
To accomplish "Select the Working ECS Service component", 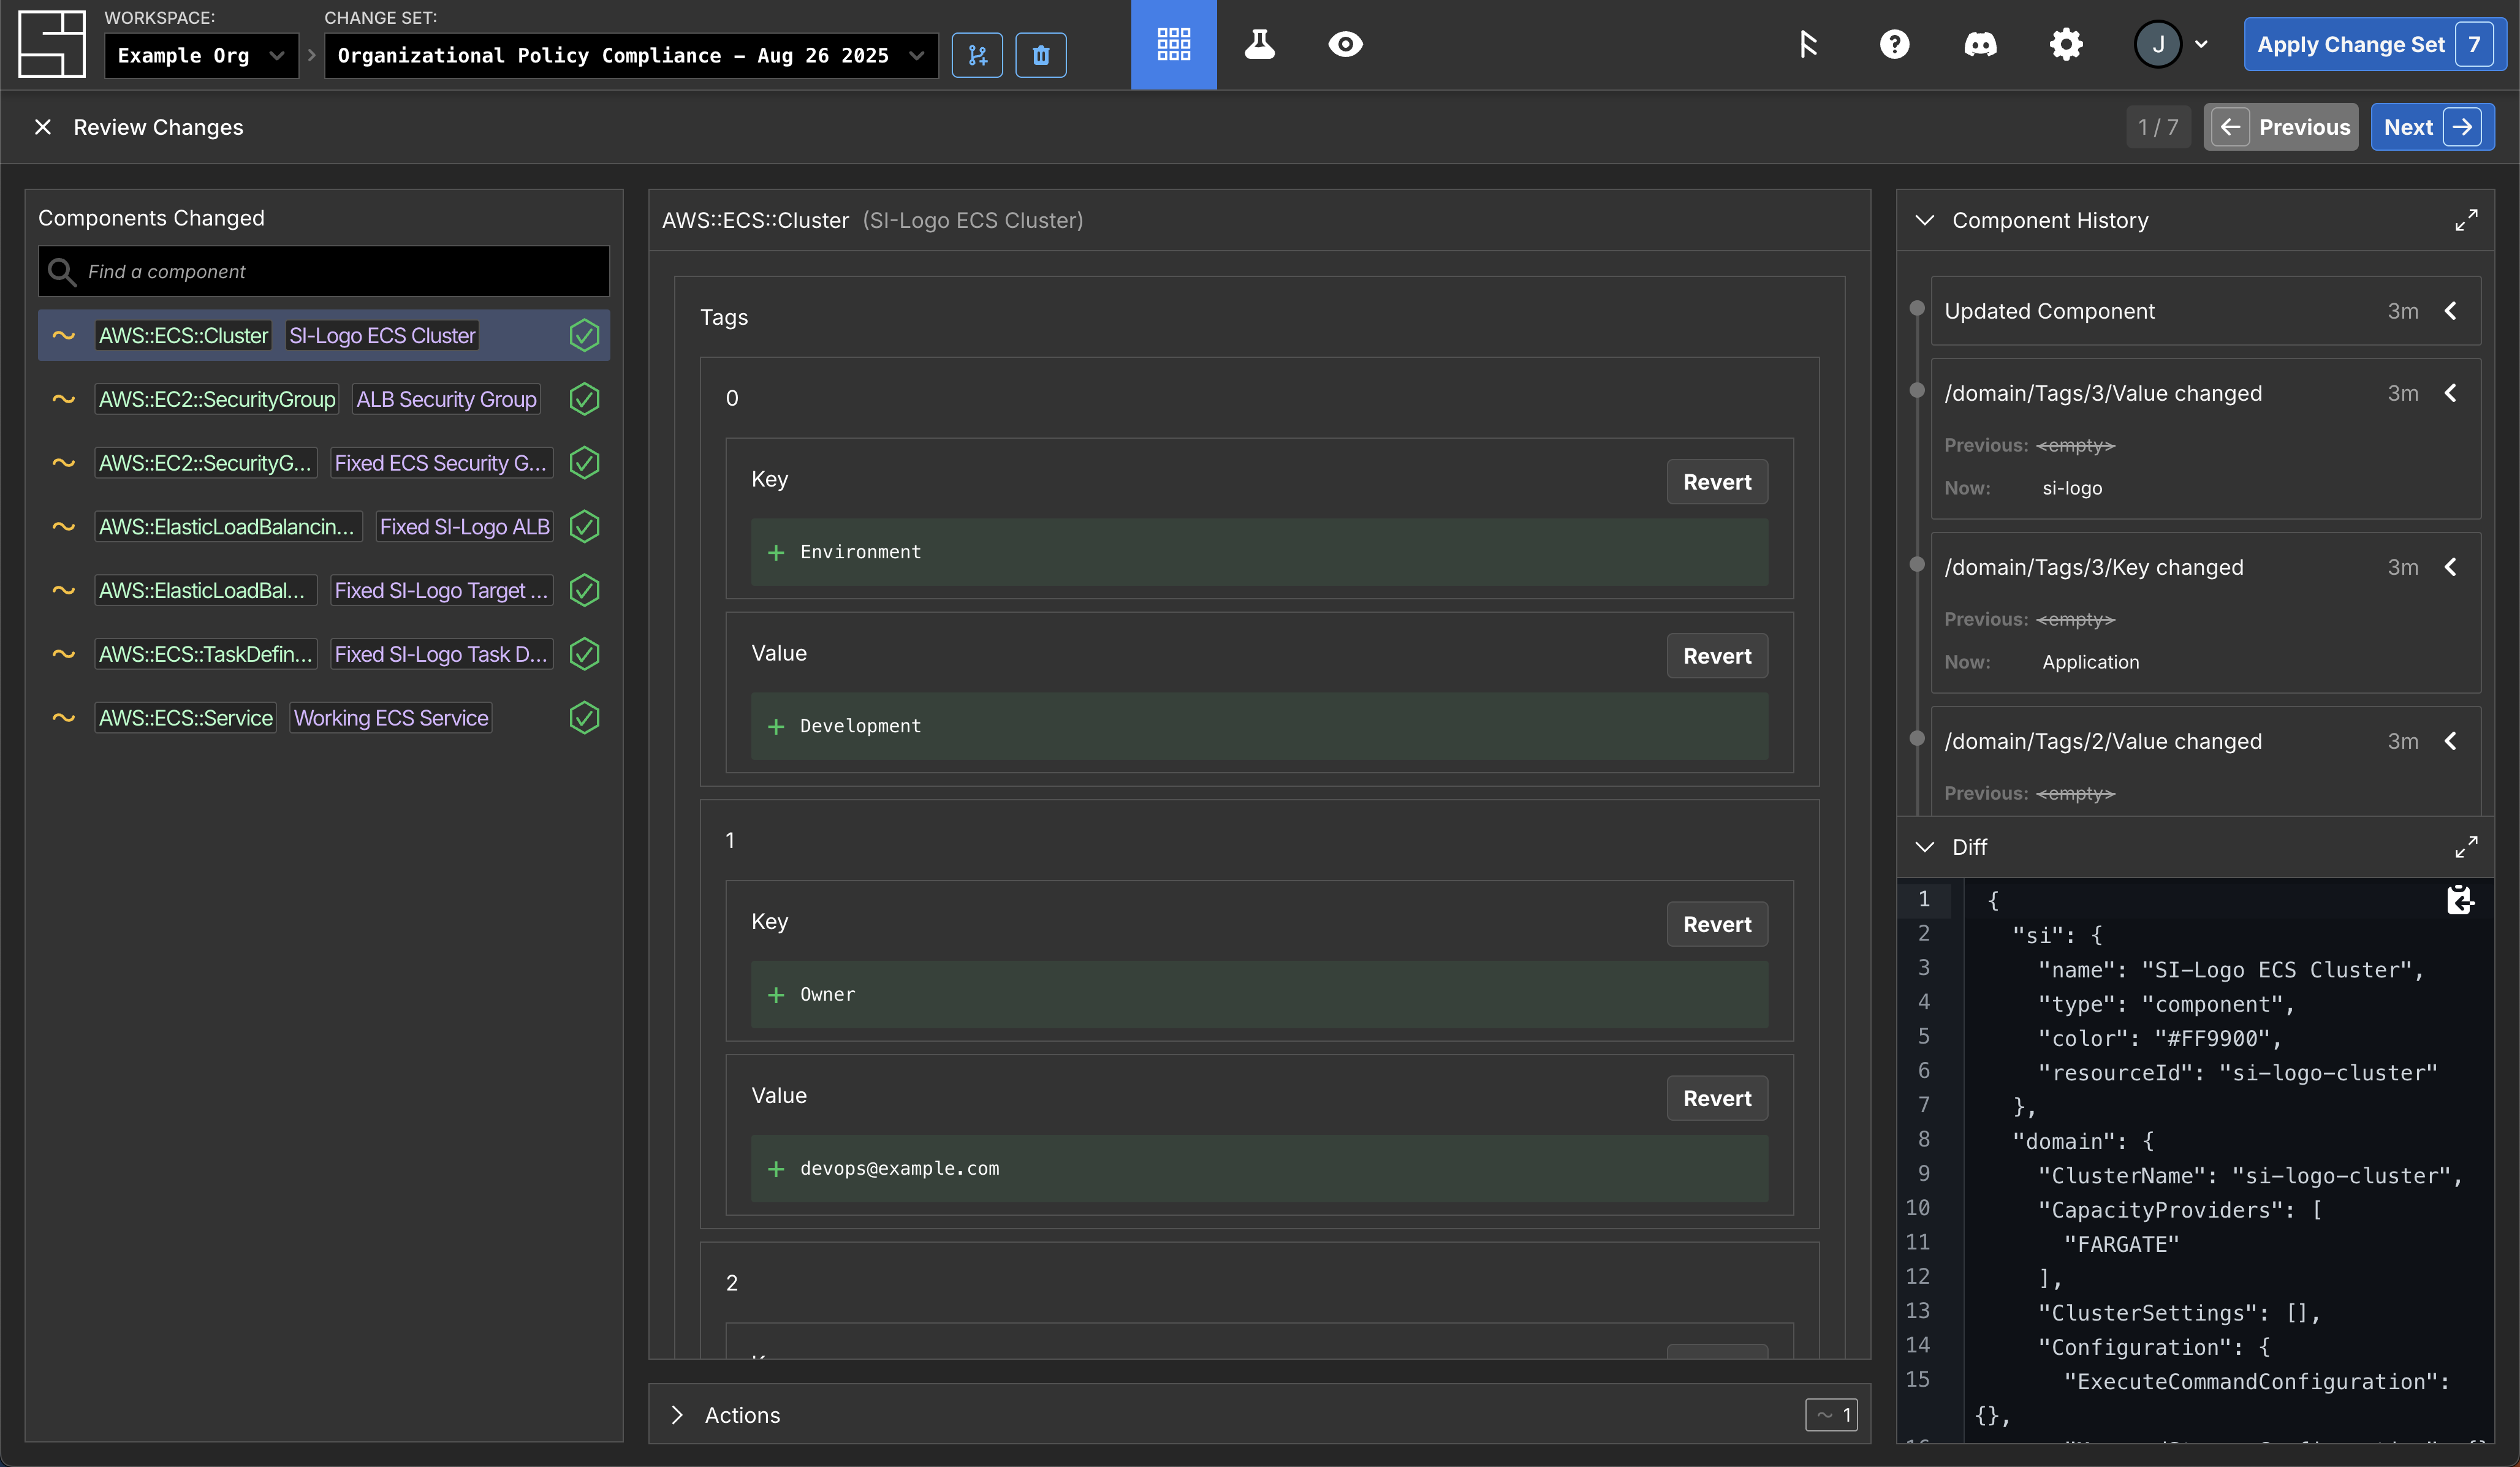I will point(324,718).
